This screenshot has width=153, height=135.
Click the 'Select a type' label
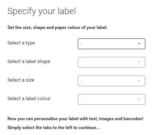click(x=21, y=43)
